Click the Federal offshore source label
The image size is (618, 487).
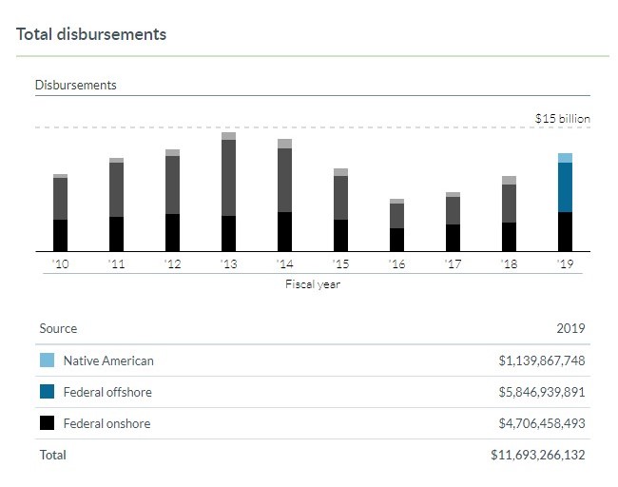(x=107, y=392)
